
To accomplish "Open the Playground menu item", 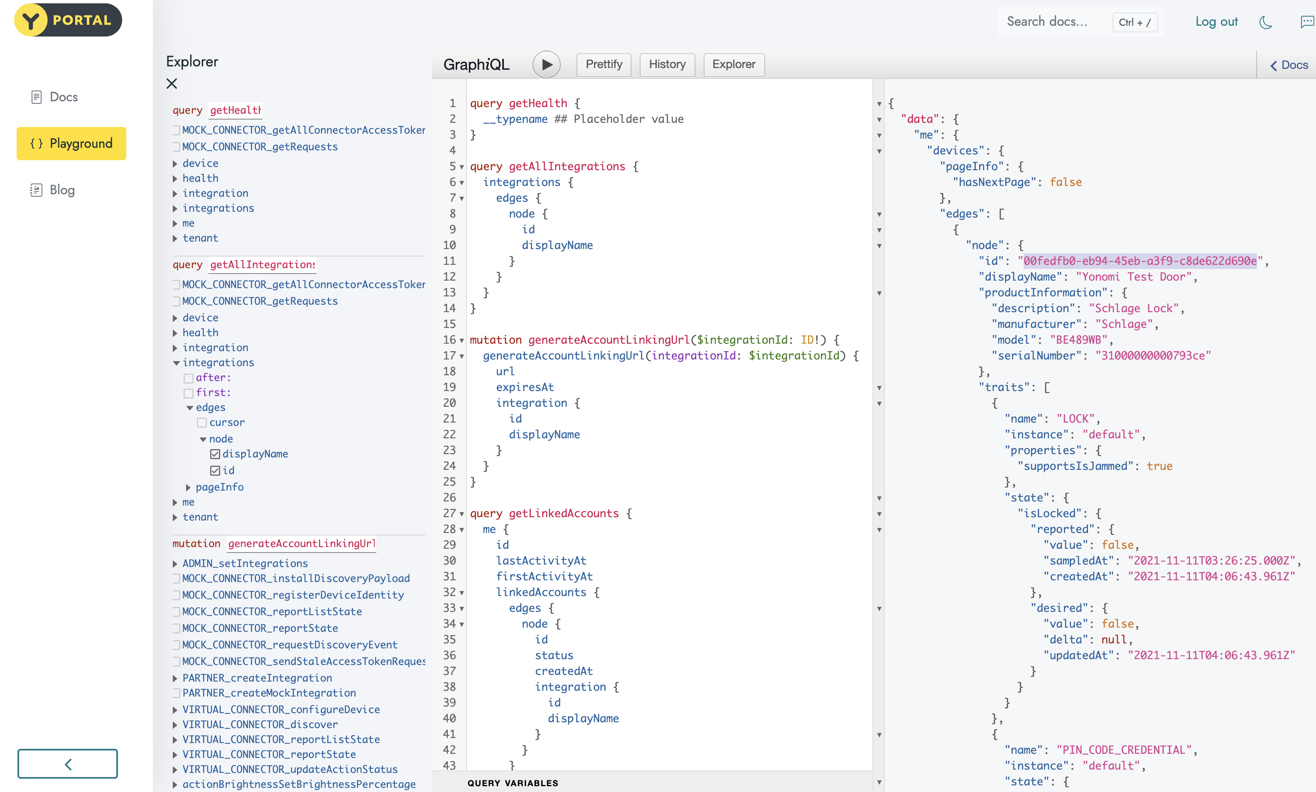I will tap(71, 144).
